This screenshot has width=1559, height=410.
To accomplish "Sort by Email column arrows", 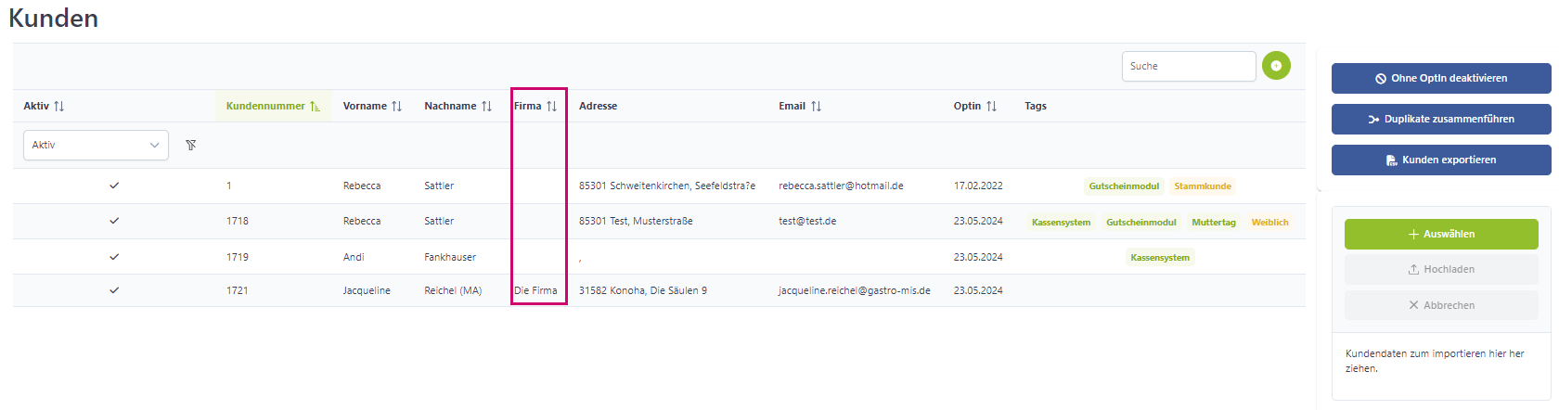I will click(817, 106).
